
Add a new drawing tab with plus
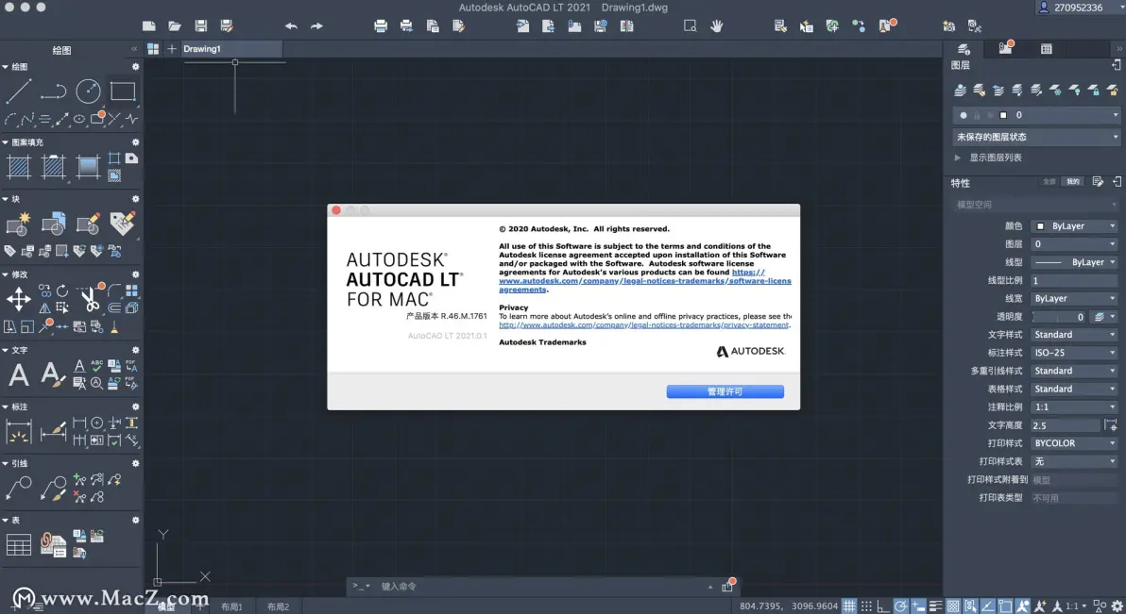coord(172,49)
